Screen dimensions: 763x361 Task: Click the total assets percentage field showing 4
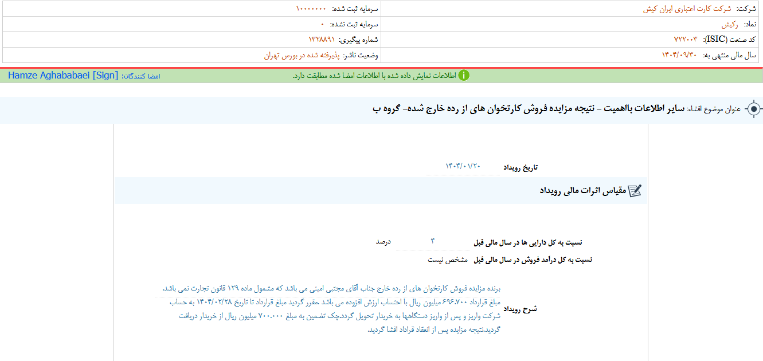coord(433,241)
